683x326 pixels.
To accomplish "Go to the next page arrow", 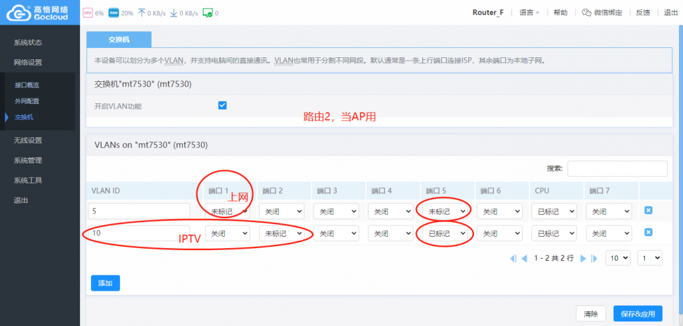I will click(x=583, y=258).
